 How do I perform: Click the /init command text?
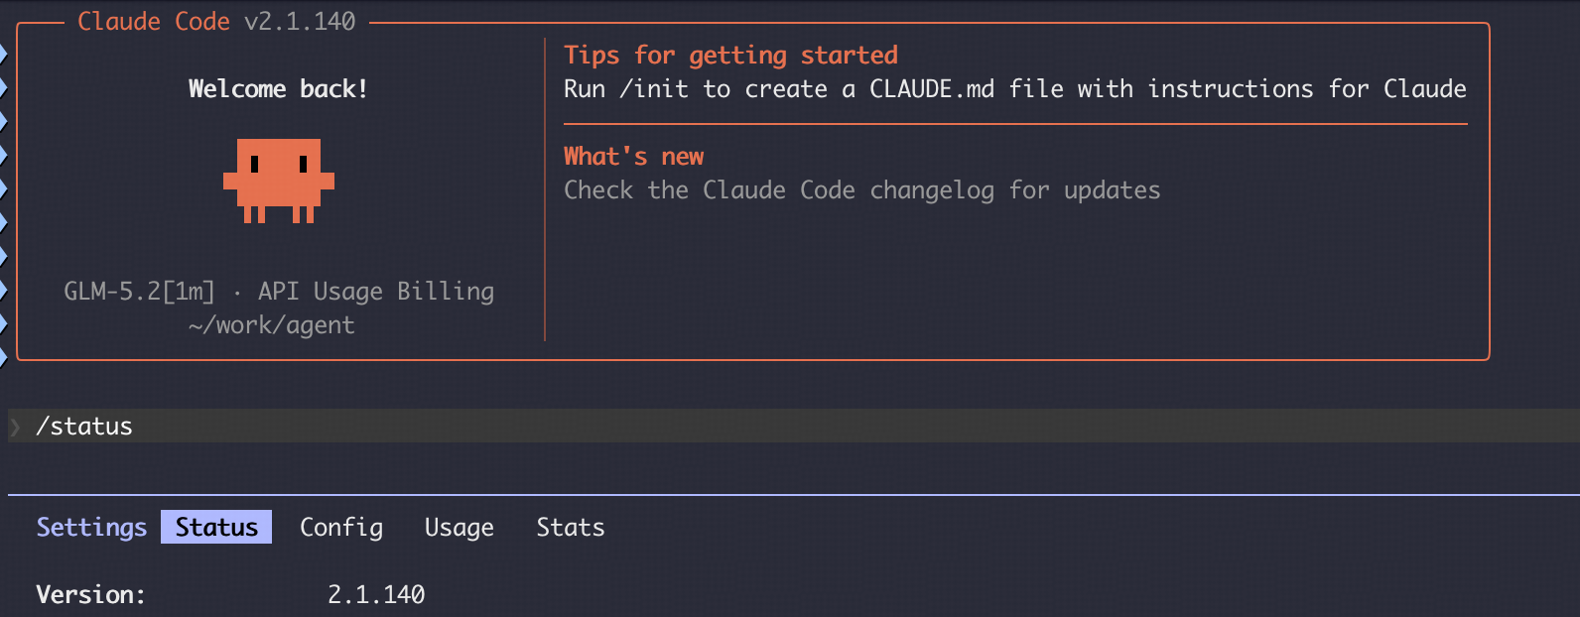[x=653, y=89]
